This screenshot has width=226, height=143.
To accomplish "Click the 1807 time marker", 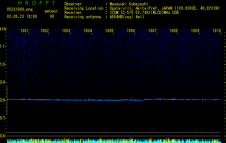I will (x=152, y=31).
